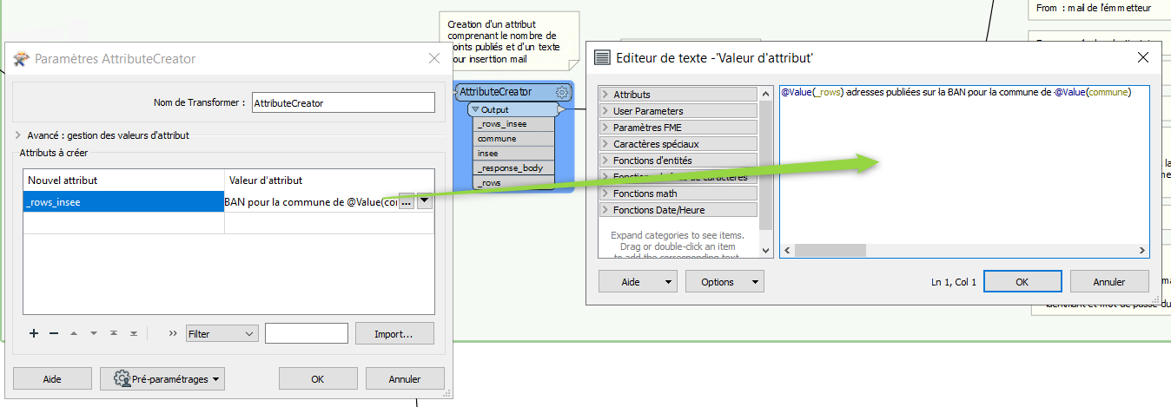Select _rows attribute on transformer output
Viewport: 1171px width, 407px height.
(x=514, y=183)
